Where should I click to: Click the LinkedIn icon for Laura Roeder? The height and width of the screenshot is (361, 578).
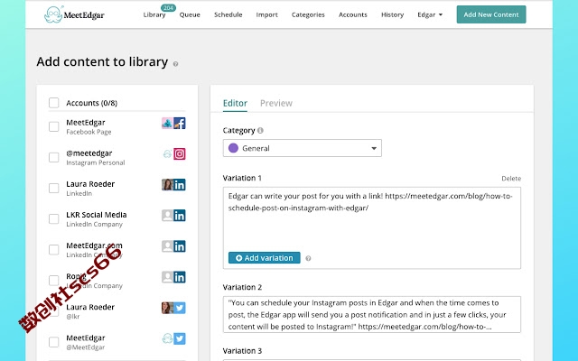click(180, 184)
